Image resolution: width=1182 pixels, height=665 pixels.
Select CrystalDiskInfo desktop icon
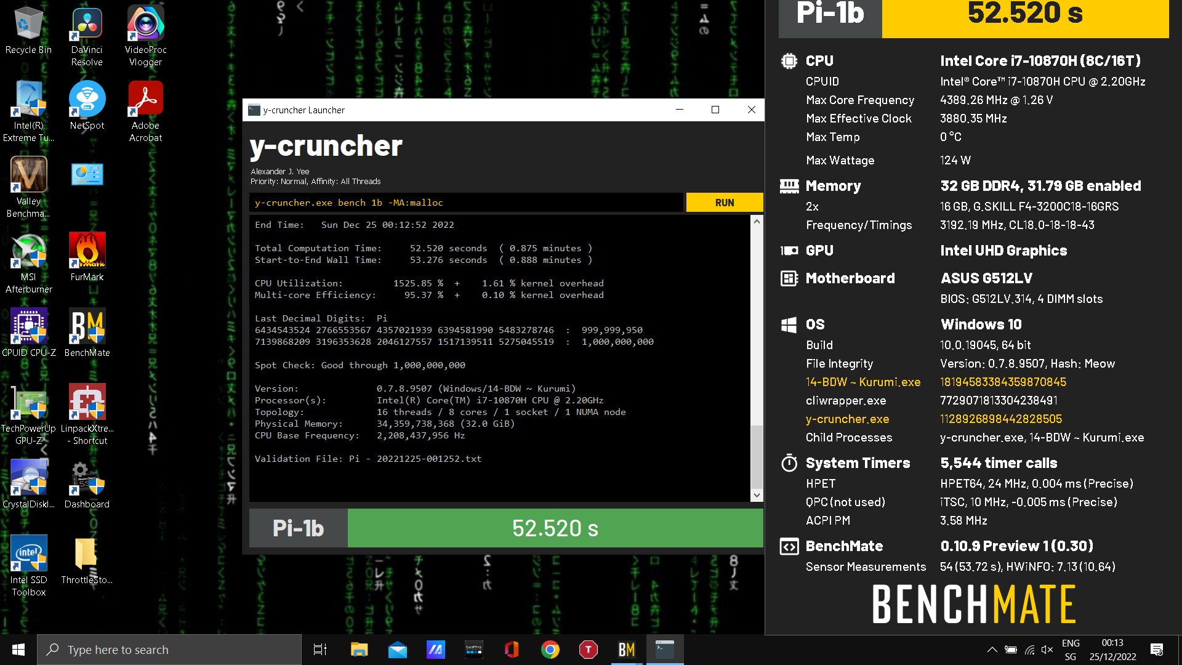pos(28,485)
